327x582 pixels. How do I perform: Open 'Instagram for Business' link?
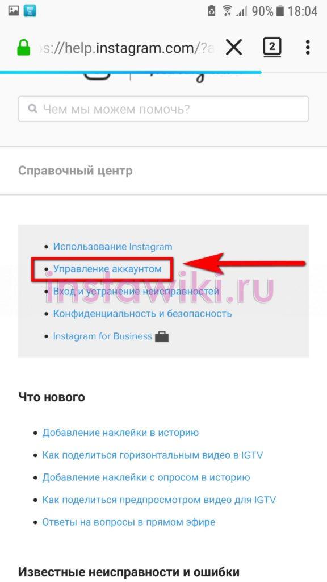(x=102, y=336)
